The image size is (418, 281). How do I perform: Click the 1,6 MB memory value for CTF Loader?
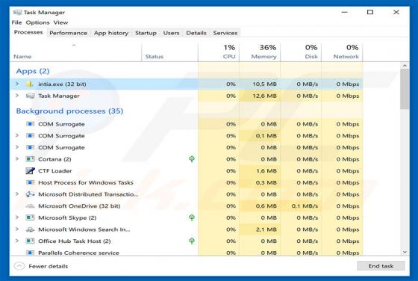click(x=266, y=171)
